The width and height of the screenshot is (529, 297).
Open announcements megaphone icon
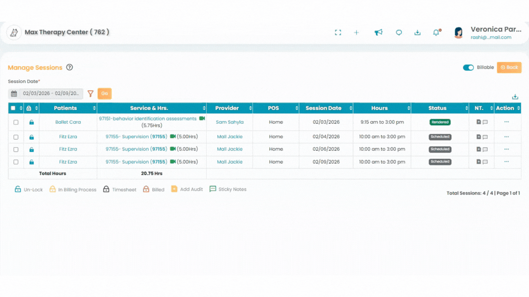(378, 33)
